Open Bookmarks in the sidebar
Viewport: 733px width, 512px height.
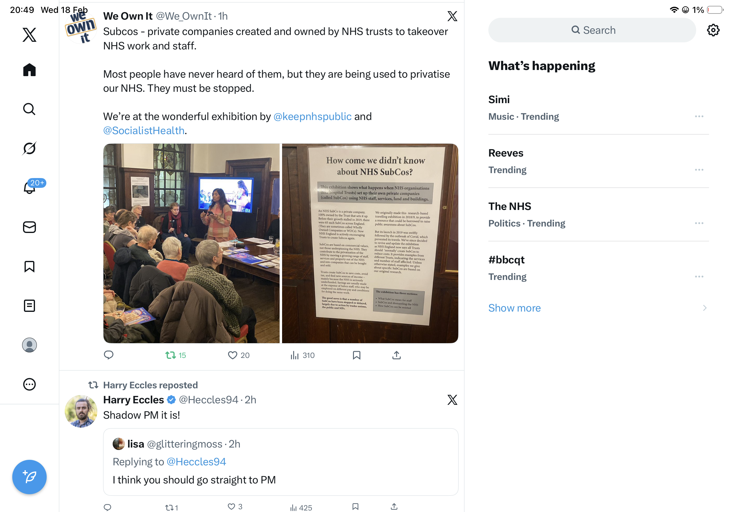click(x=29, y=266)
